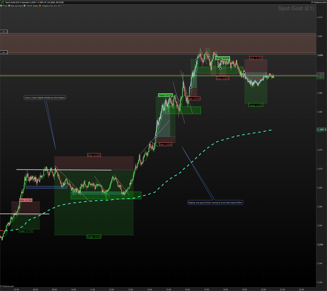Click the 13:00 time axis label
Image resolution: width=327 pixels, height=291 pixels.
click(x=130, y=289)
